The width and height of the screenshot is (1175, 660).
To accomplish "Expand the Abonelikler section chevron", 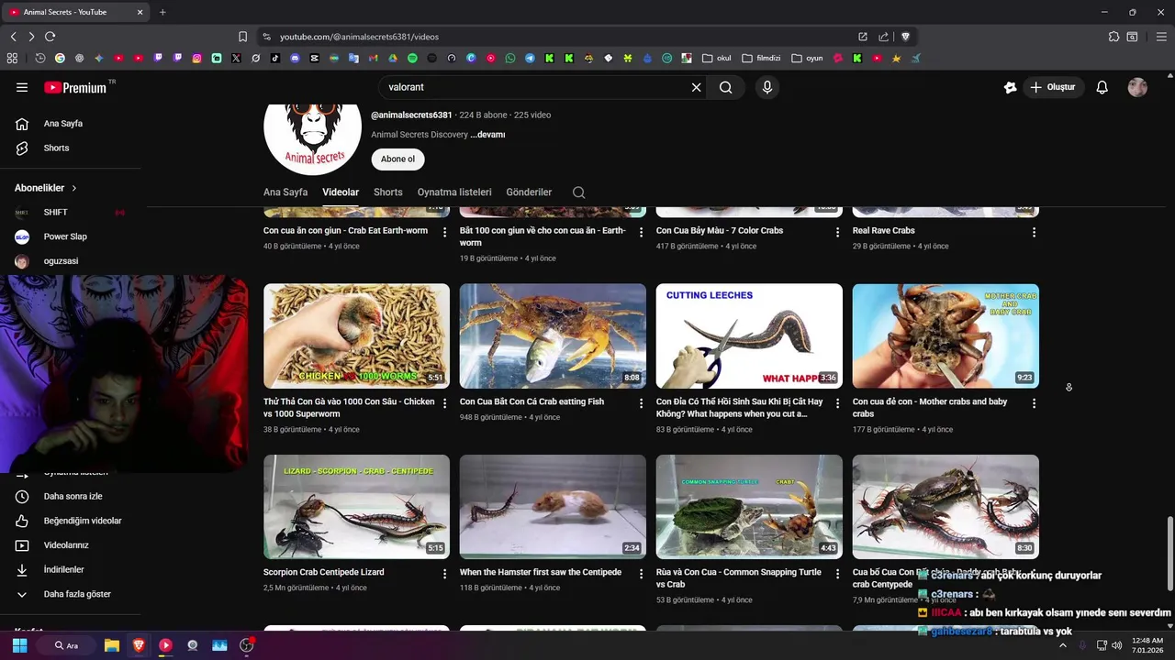I will (74, 188).
